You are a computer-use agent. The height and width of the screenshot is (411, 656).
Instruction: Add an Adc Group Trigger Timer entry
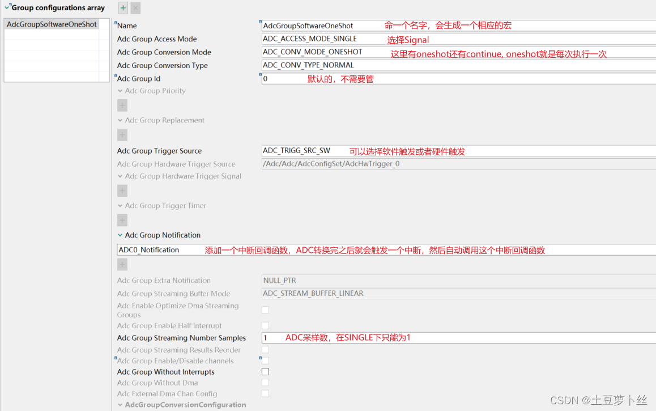click(122, 220)
